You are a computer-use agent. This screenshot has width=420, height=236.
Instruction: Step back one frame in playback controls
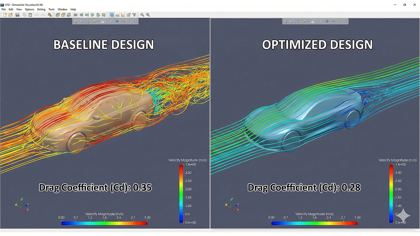[x=81, y=15]
